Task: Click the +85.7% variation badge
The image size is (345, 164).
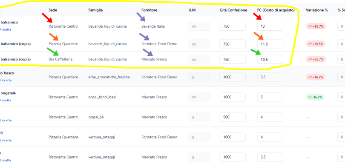Action: tap(316, 26)
